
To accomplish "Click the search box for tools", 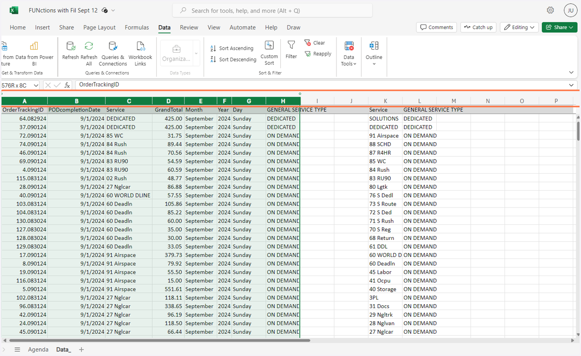I will coord(273,10).
